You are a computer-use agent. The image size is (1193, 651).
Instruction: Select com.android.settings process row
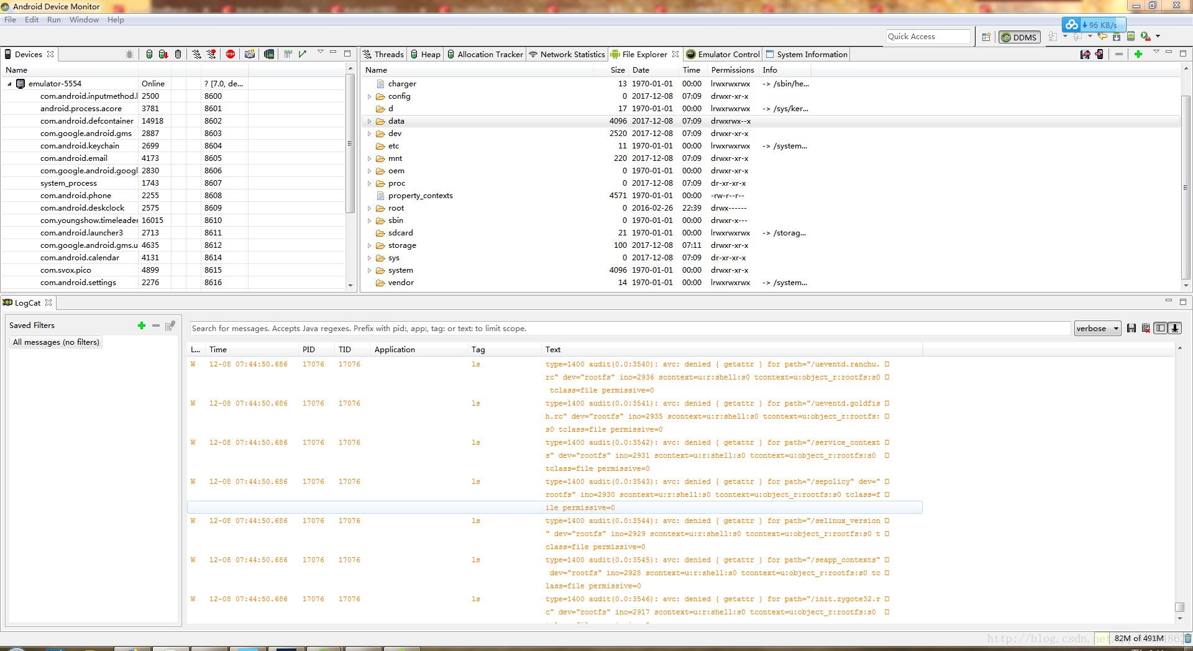173,283
